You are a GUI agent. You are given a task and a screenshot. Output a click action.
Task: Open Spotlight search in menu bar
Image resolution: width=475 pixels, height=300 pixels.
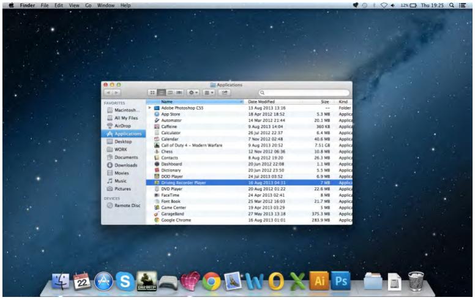click(451, 6)
